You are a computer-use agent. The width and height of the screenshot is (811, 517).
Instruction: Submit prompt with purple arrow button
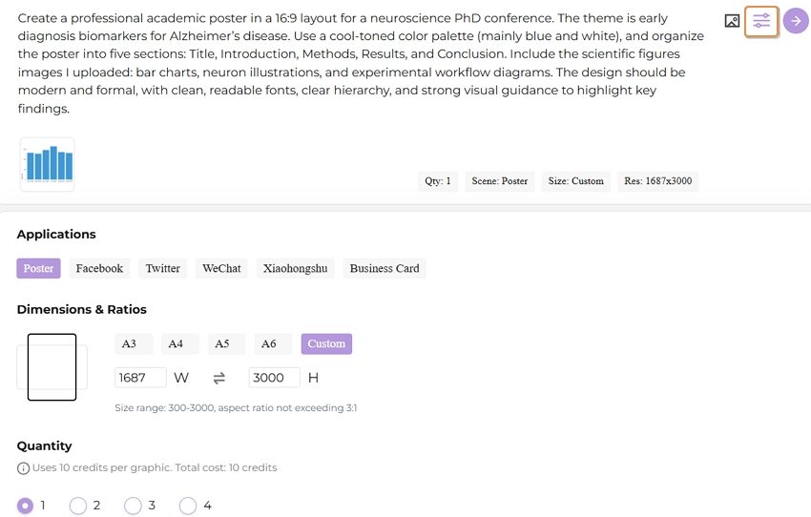point(796,21)
